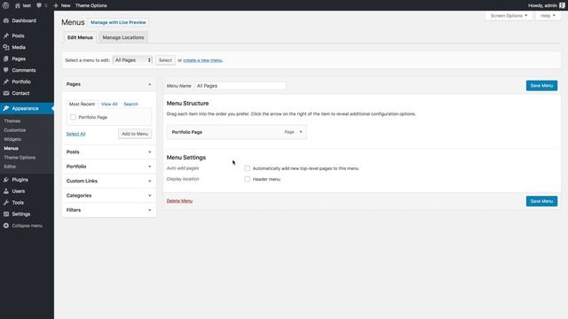568x319 pixels.
Task: Click the Pages icon in sidebar
Action: tap(6, 58)
